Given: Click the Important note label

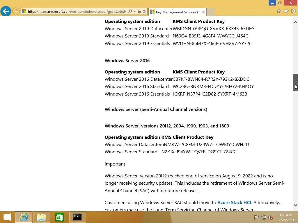Looking at the screenshot, I should [x=115, y=164].
